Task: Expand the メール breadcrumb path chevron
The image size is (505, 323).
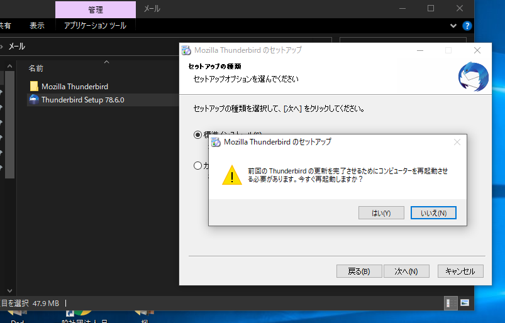Action: click(3, 47)
